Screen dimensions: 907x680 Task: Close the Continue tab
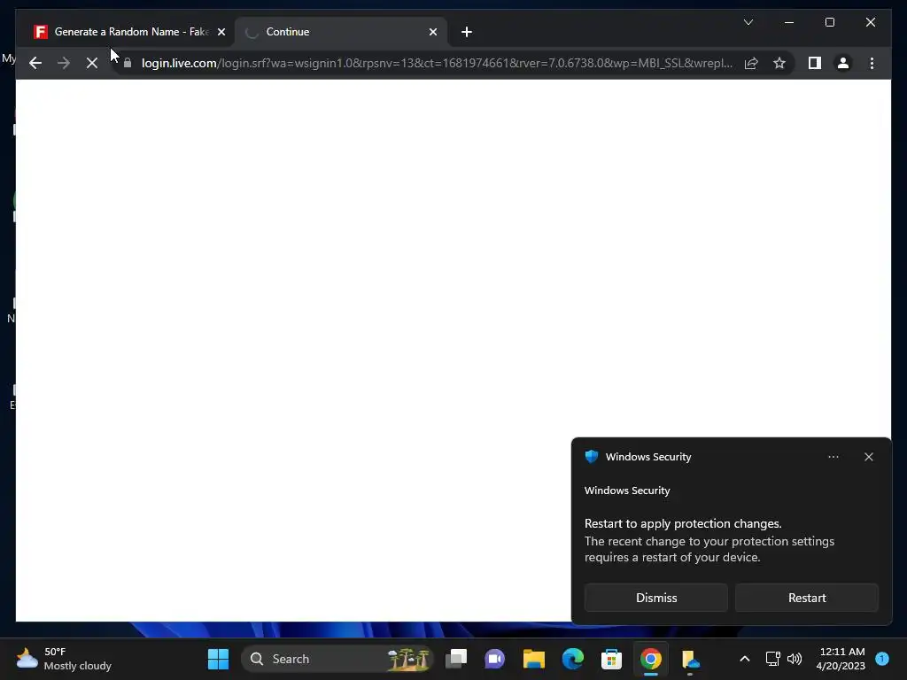pyautogui.click(x=432, y=32)
